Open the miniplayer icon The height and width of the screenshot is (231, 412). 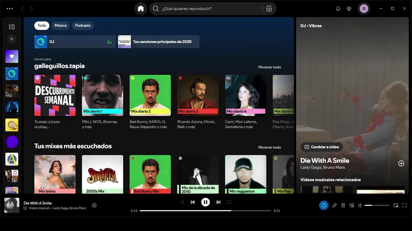coord(396,205)
